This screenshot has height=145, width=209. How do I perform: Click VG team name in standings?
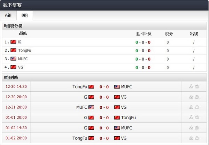coord(20,67)
